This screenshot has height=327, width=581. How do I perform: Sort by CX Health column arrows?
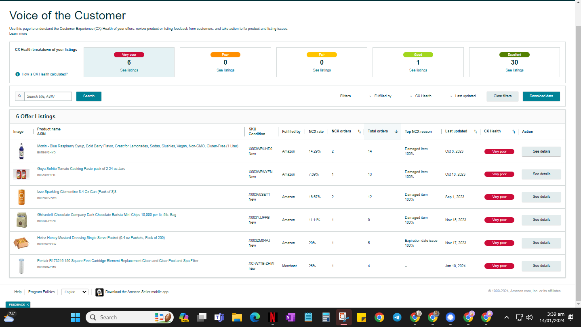click(514, 132)
